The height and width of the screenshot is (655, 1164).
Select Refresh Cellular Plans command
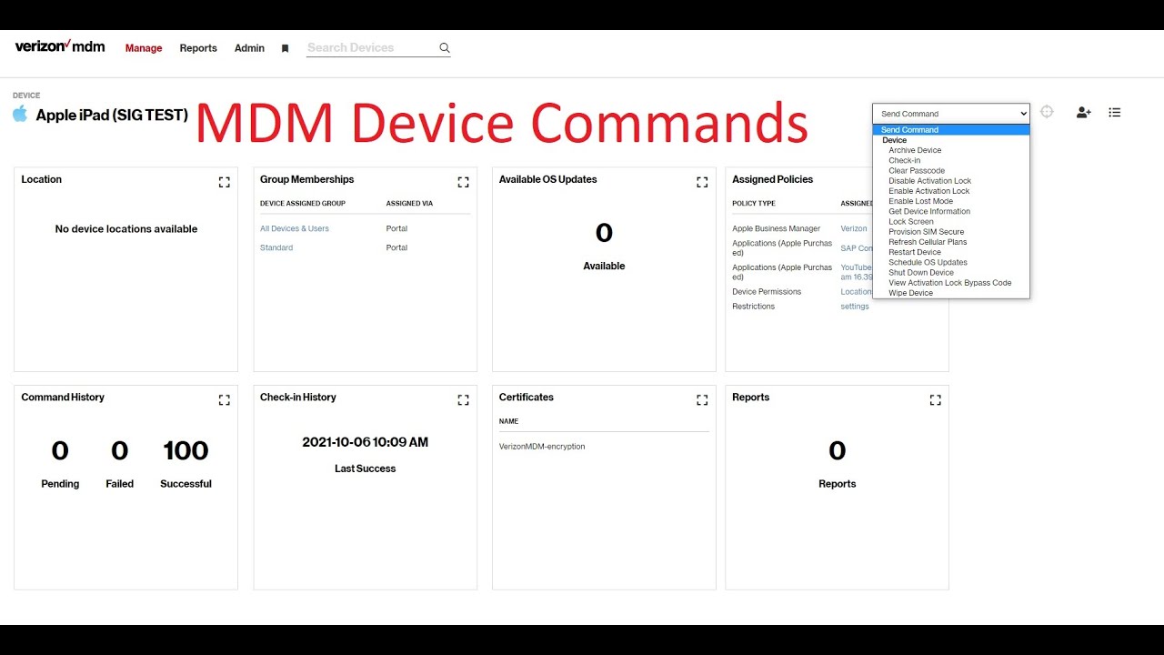click(x=928, y=242)
